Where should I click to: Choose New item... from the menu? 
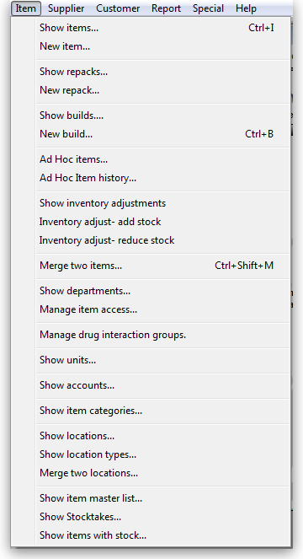coord(162,46)
